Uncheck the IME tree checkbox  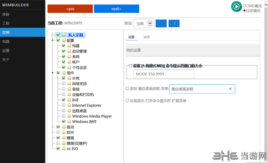coord(63,100)
